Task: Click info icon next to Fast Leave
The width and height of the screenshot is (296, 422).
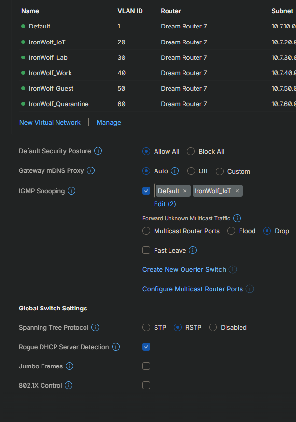Action: 193,250
